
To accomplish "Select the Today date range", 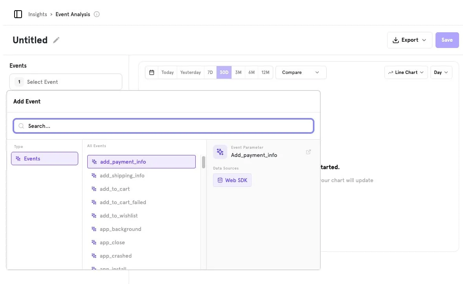I will 167,72.
